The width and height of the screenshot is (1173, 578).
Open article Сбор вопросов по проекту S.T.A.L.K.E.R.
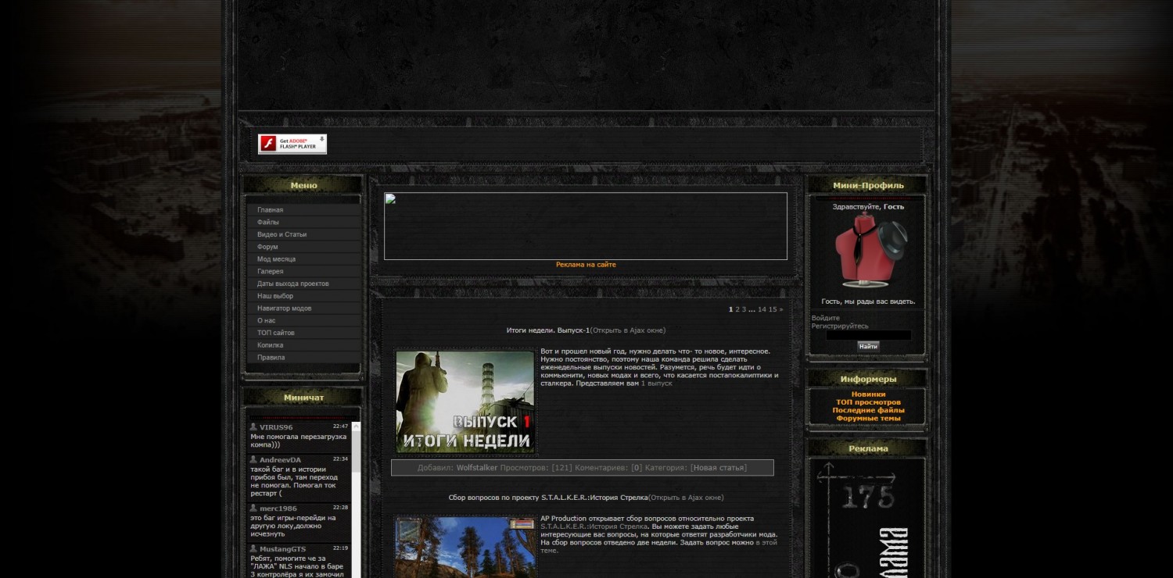pos(548,498)
